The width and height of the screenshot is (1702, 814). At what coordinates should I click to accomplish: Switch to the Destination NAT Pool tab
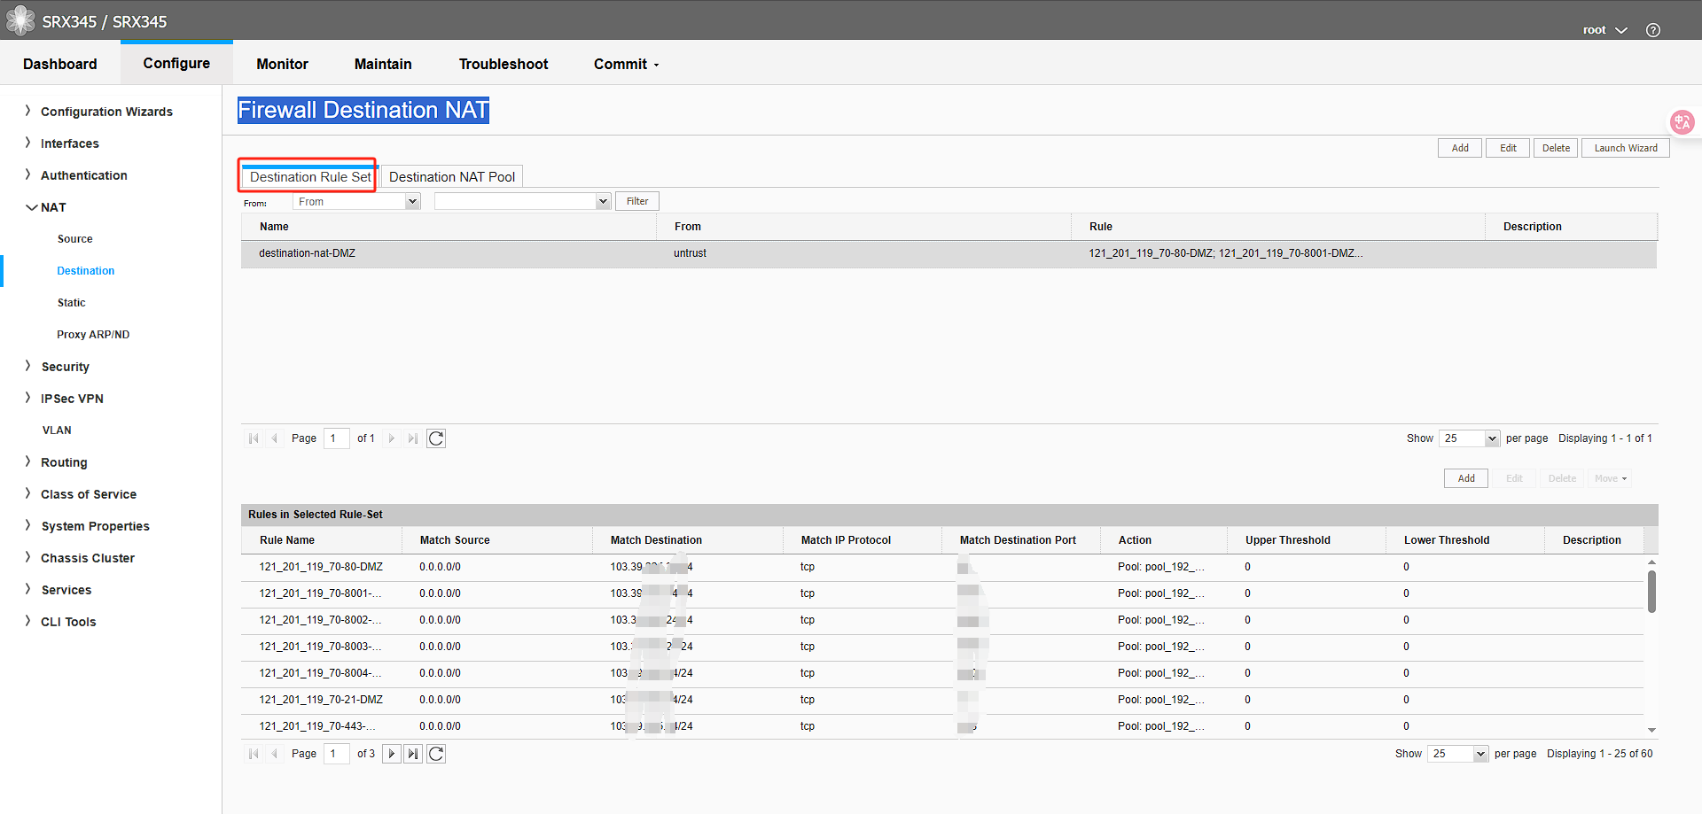[x=451, y=176]
